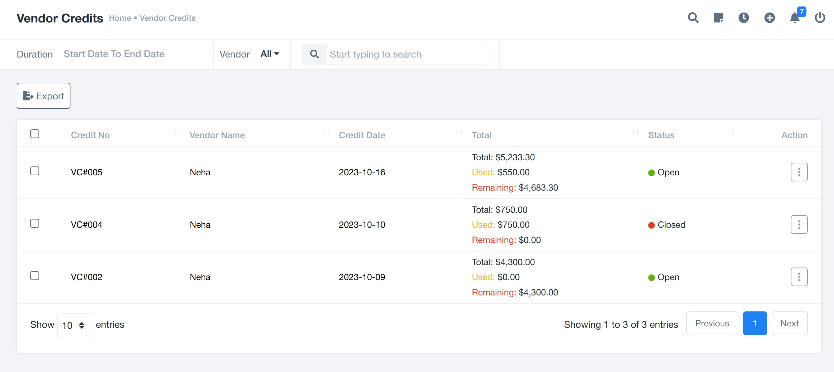Open the sticky notes icon

tap(718, 18)
